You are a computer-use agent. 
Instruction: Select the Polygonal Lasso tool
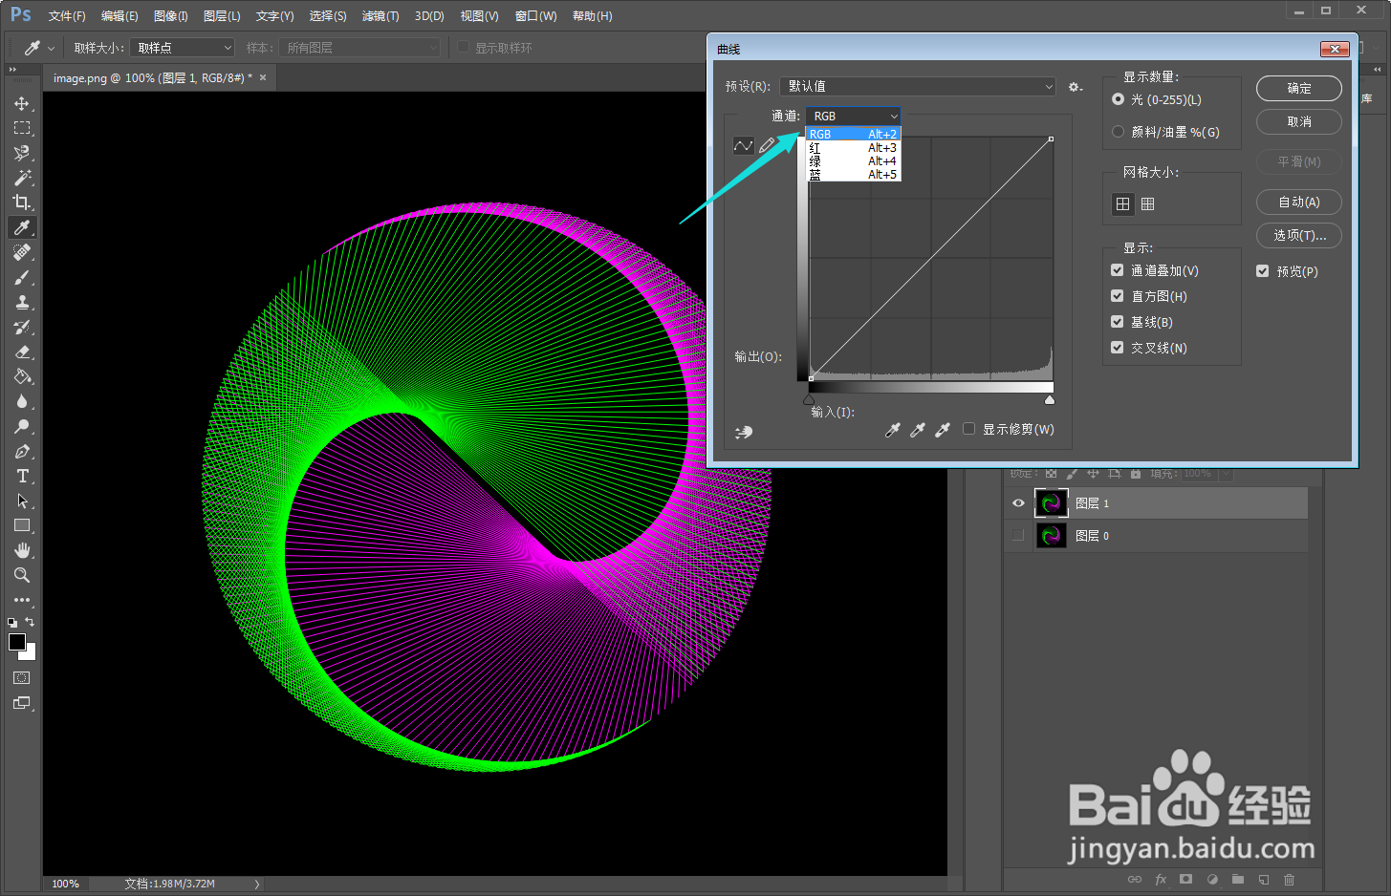[22, 153]
